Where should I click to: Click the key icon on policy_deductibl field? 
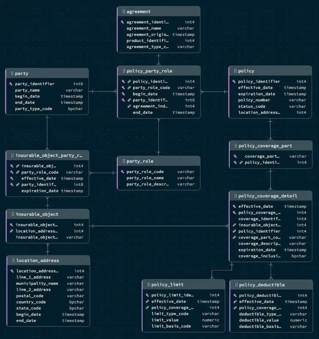[235, 295]
